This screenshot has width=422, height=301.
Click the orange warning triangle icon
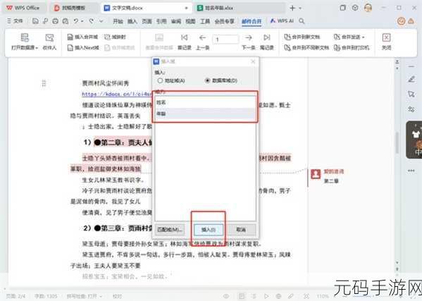point(411,21)
